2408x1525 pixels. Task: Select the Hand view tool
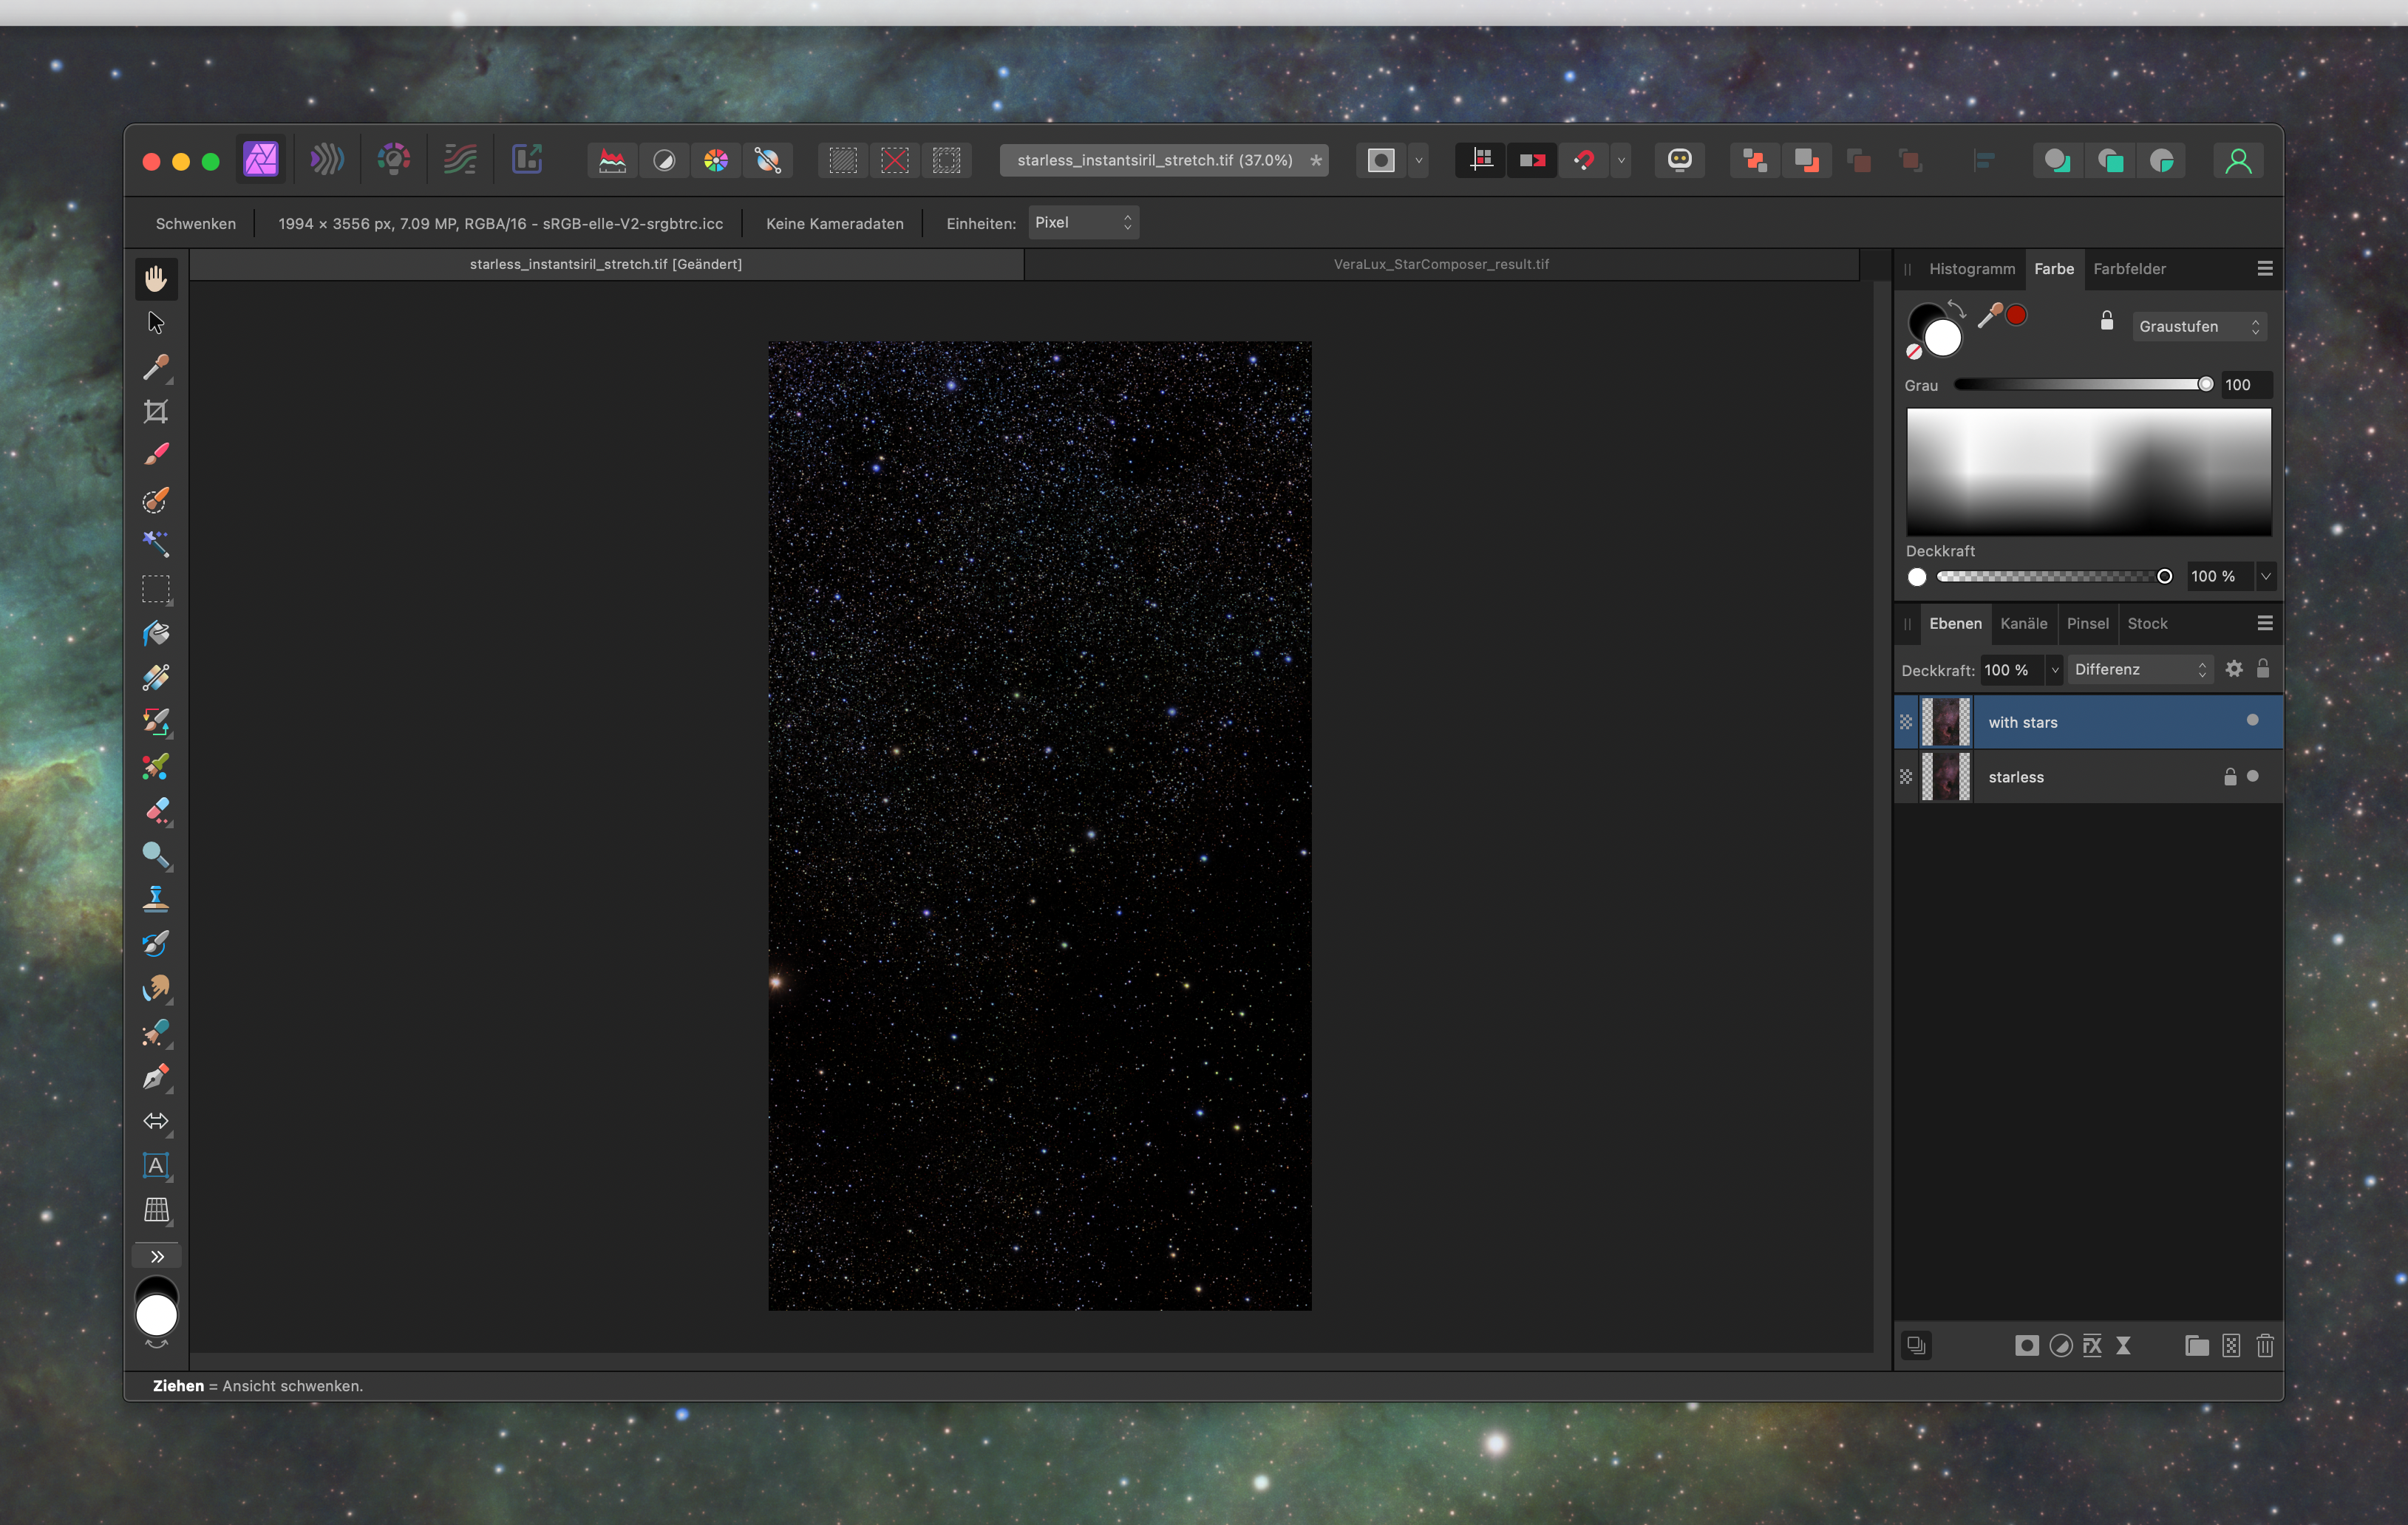[156, 279]
